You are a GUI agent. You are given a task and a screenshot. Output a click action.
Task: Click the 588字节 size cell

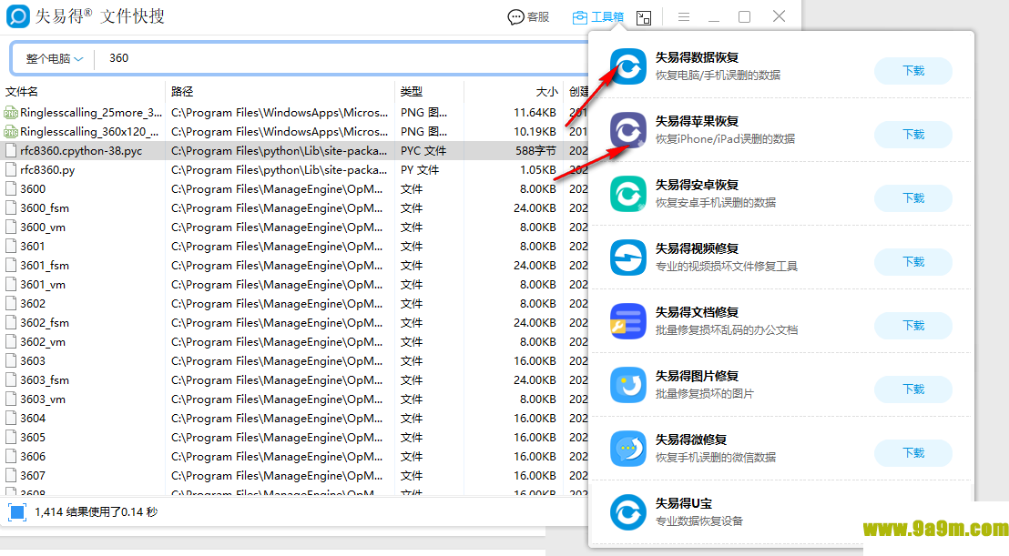coord(536,151)
